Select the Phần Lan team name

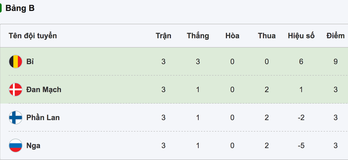43,117
